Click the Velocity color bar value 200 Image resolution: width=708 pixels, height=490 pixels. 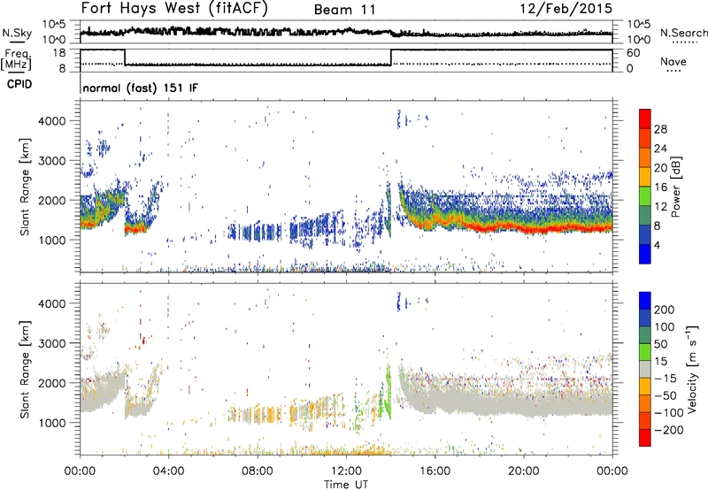click(665, 310)
